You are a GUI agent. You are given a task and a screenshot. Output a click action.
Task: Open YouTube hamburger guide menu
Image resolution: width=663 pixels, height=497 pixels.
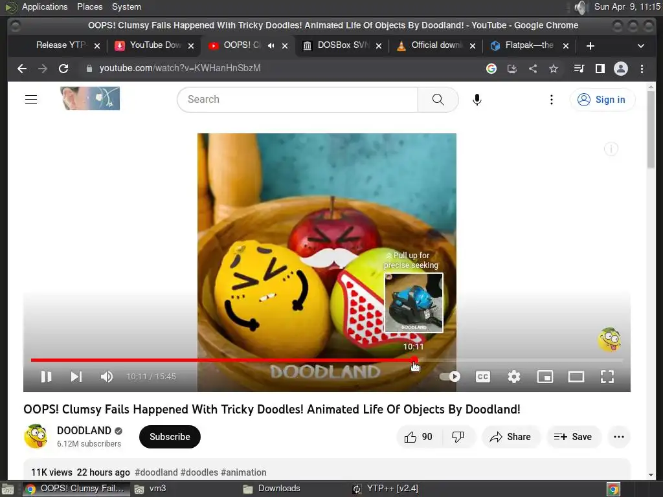31,99
